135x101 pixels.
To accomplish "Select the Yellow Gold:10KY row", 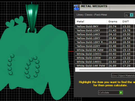I will (x=105, y=30).
